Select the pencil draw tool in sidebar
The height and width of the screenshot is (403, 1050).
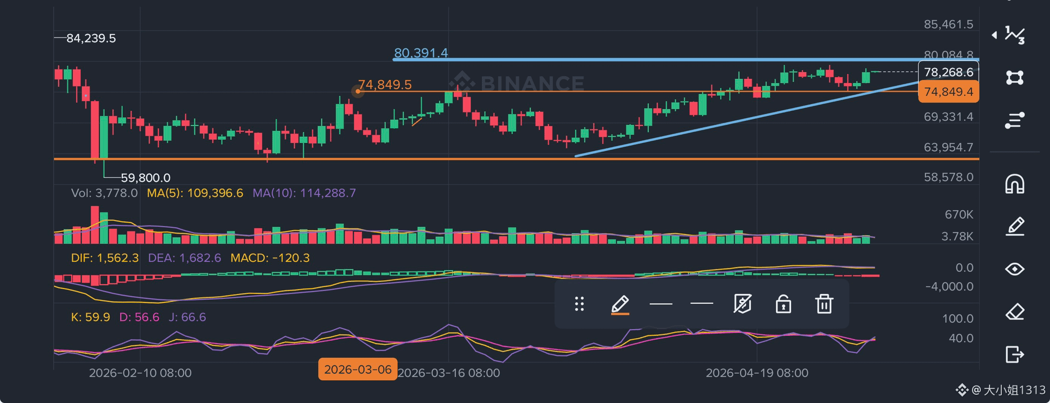(1015, 227)
